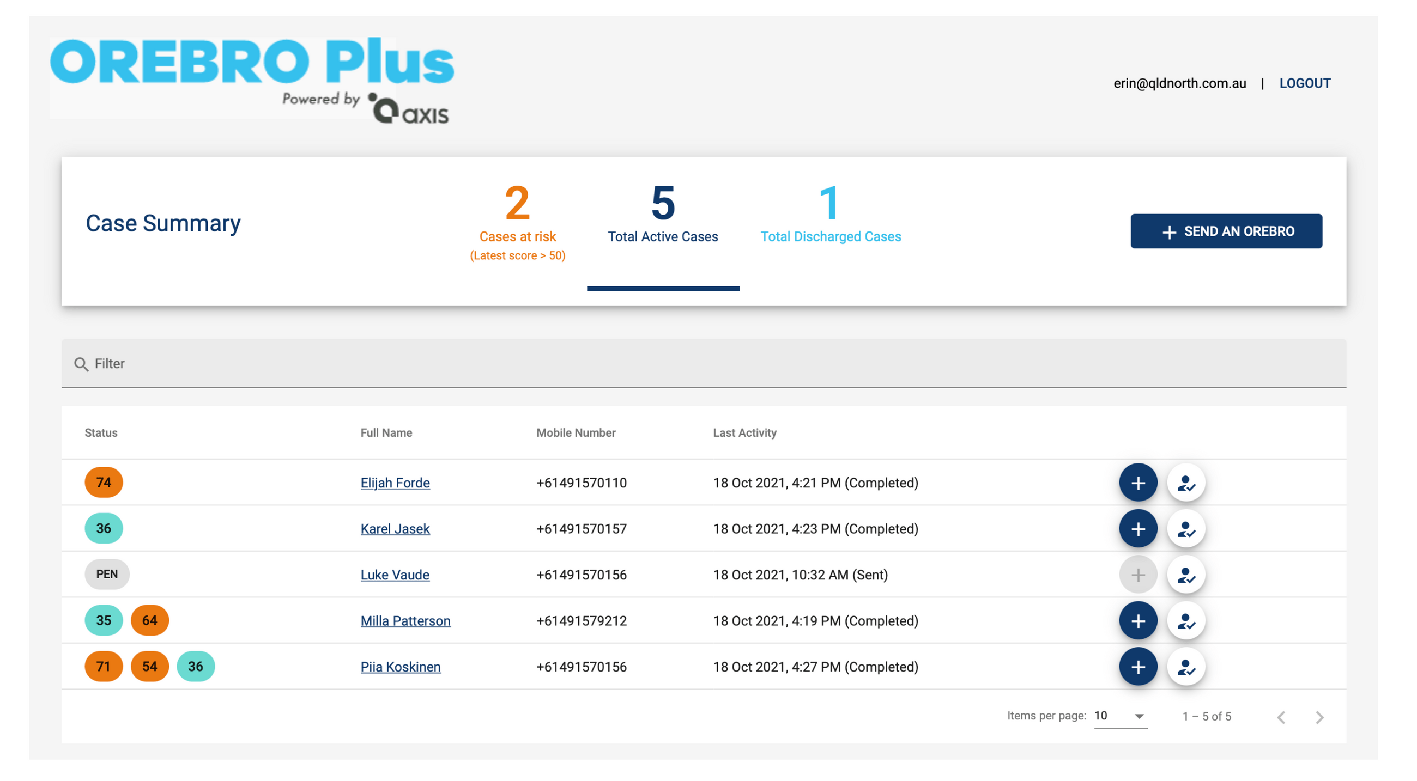Send a new OREBRO to Piia Koskinen via plus icon
Image resolution: width=1417 pixels, height=781 pixels.
click(x=1137, y=667)
